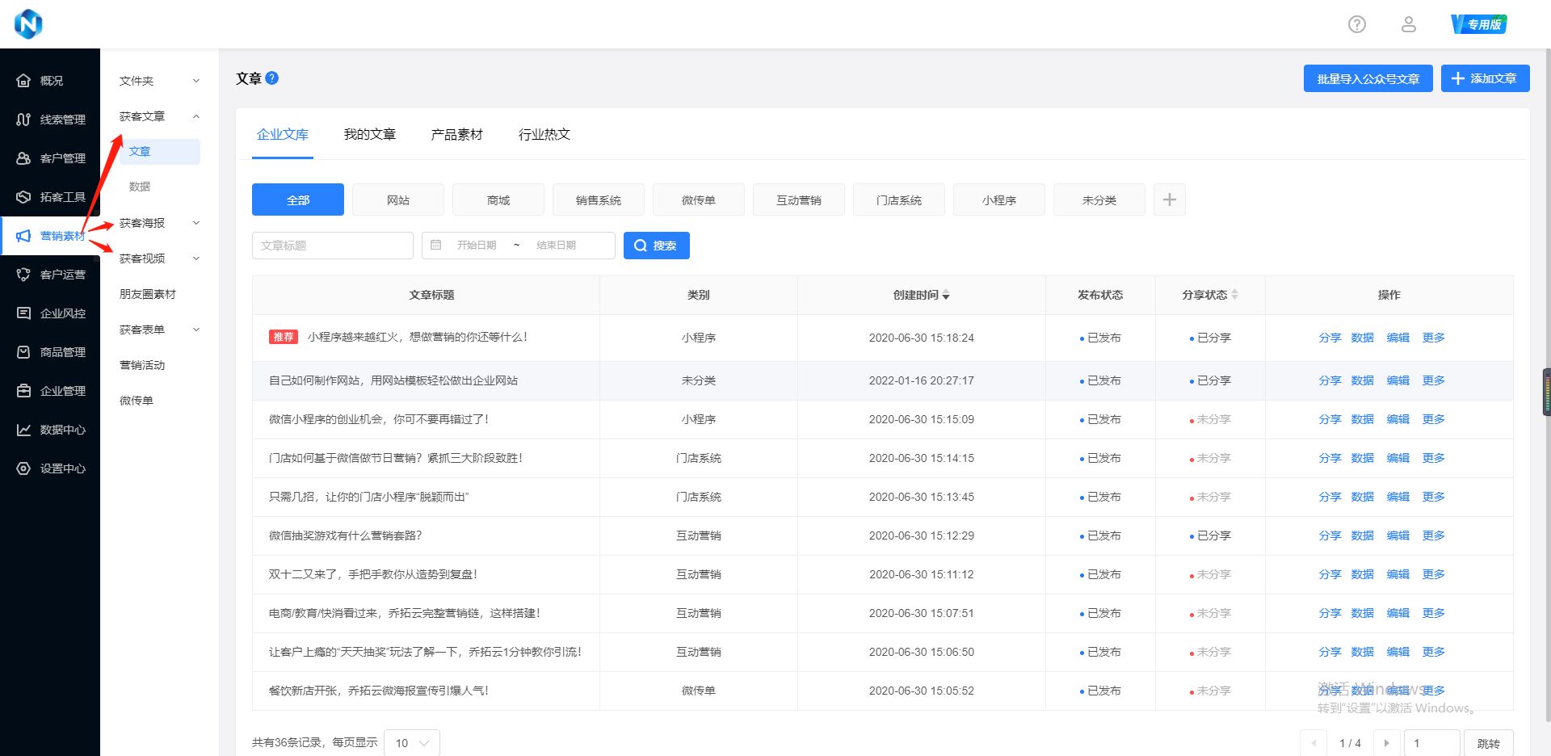
Task: Open the 拓客工具 sidebar icon
Action: 24,196
